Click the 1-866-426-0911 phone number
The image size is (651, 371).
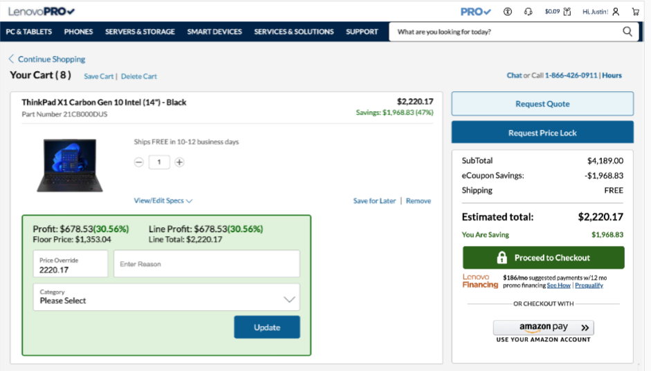tap(571, 75)
